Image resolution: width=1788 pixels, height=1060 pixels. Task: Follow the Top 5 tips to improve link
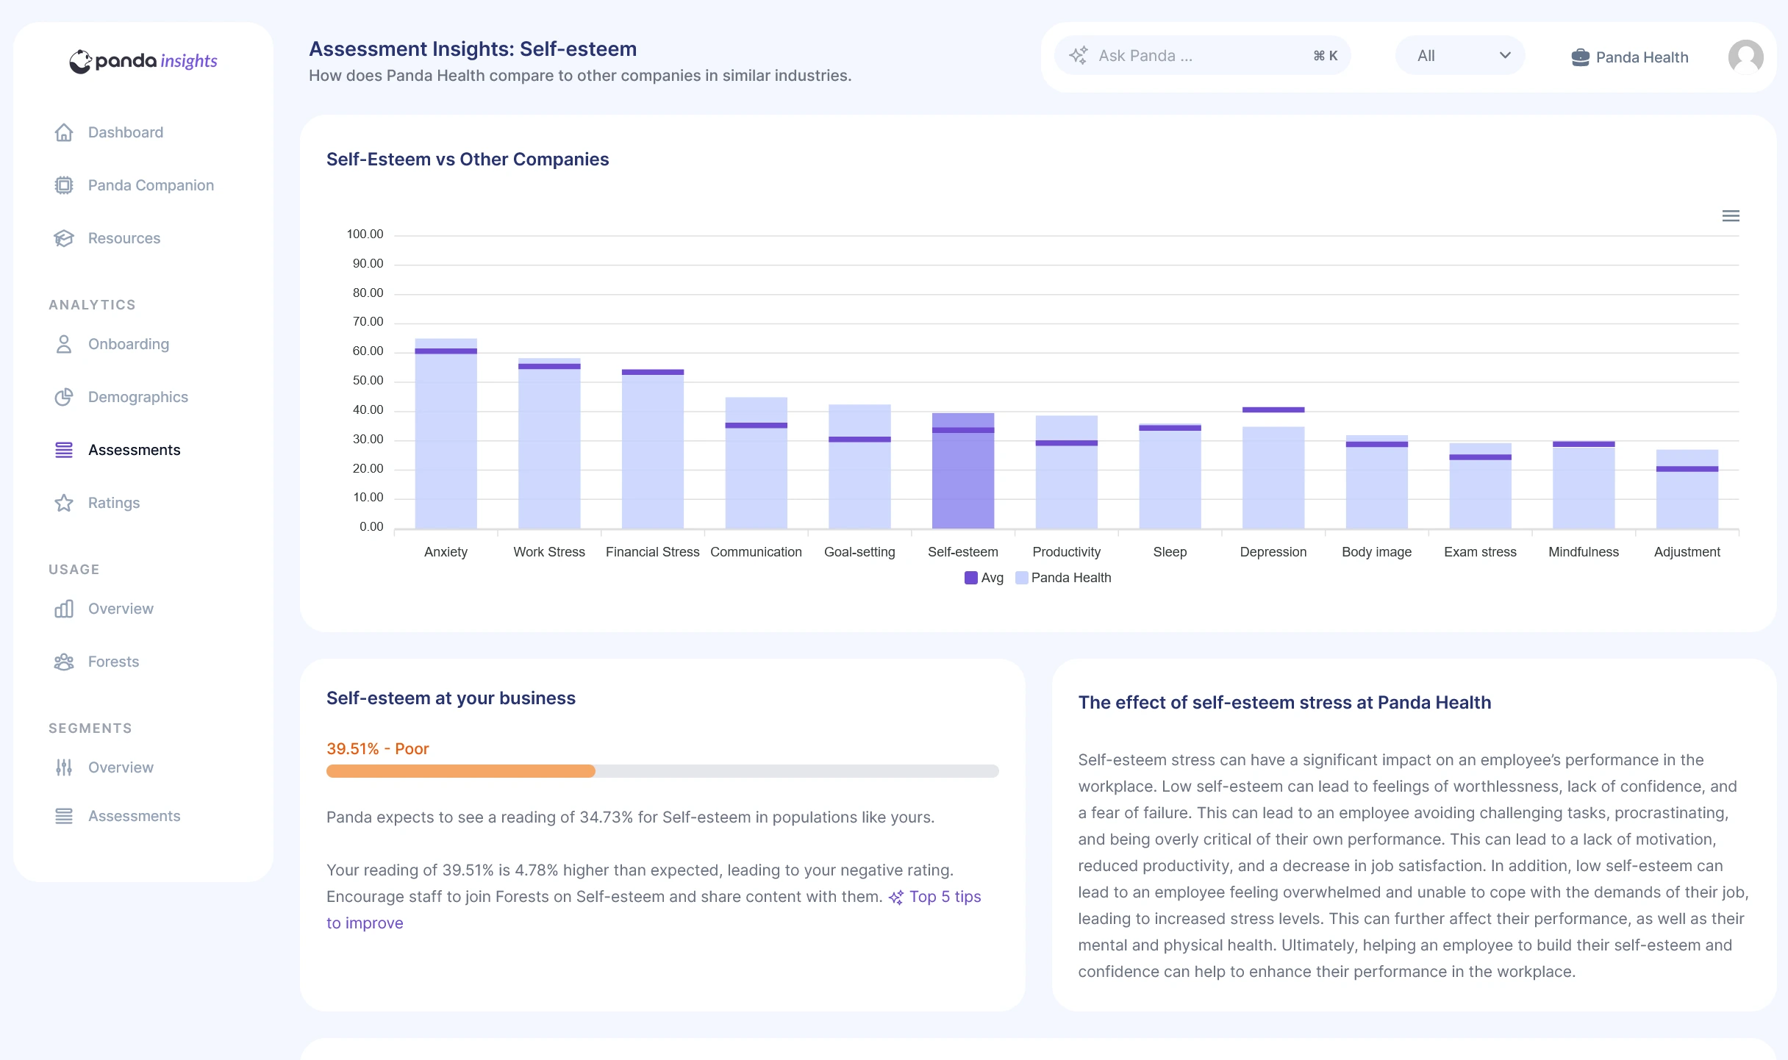click(945, 897)
